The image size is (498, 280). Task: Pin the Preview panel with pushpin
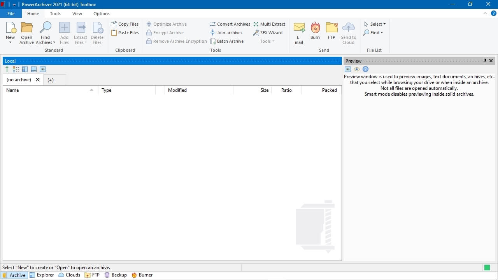485,61
